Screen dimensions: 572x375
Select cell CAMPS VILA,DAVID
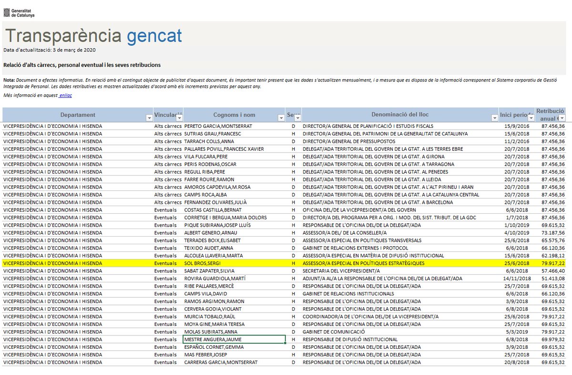[x=235, y=293]
